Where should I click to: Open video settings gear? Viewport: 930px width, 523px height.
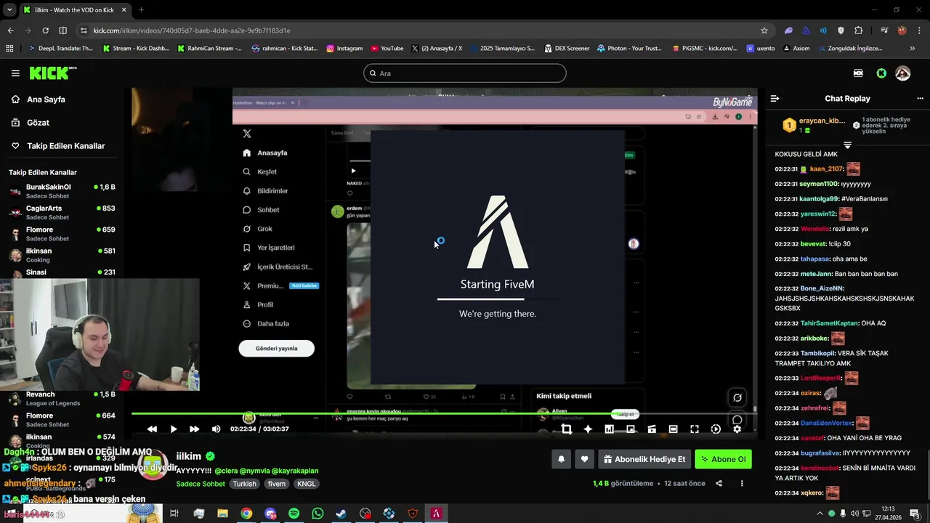737,429
